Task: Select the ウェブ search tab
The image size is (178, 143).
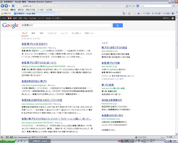Action: [24, 33]
